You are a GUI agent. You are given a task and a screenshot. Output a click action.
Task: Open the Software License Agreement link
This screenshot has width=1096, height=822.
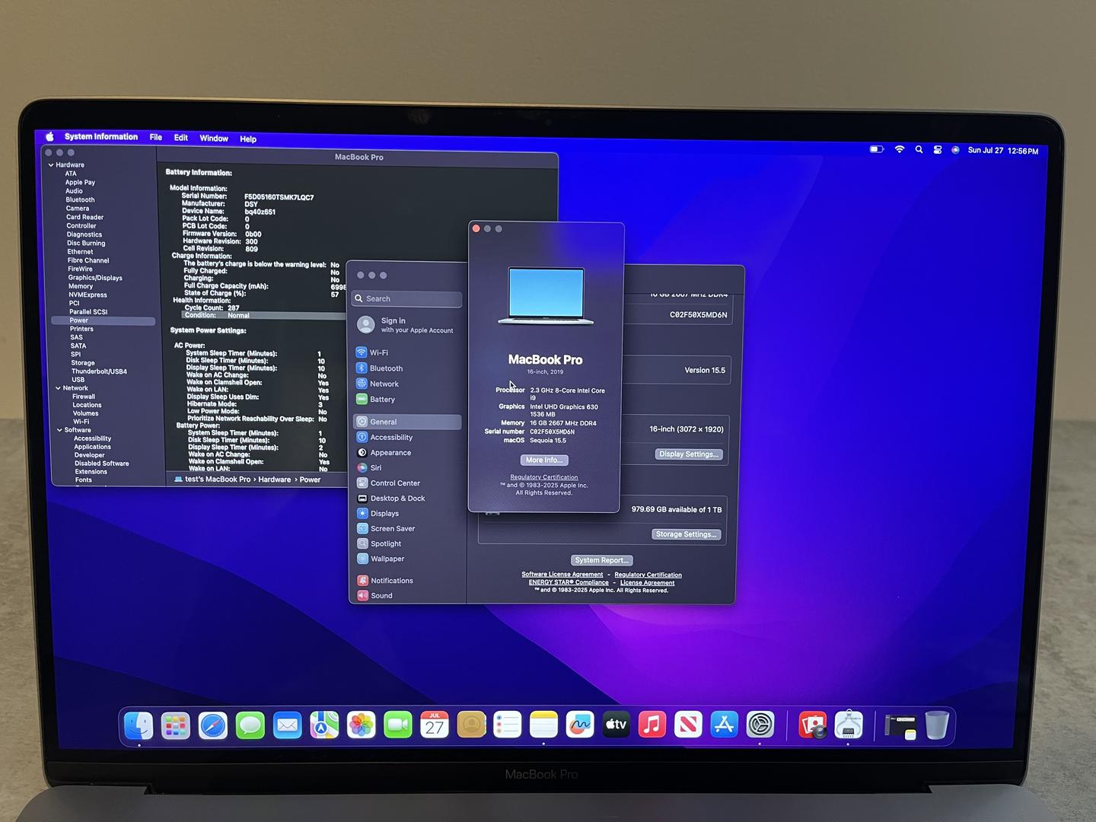point(562,575)
